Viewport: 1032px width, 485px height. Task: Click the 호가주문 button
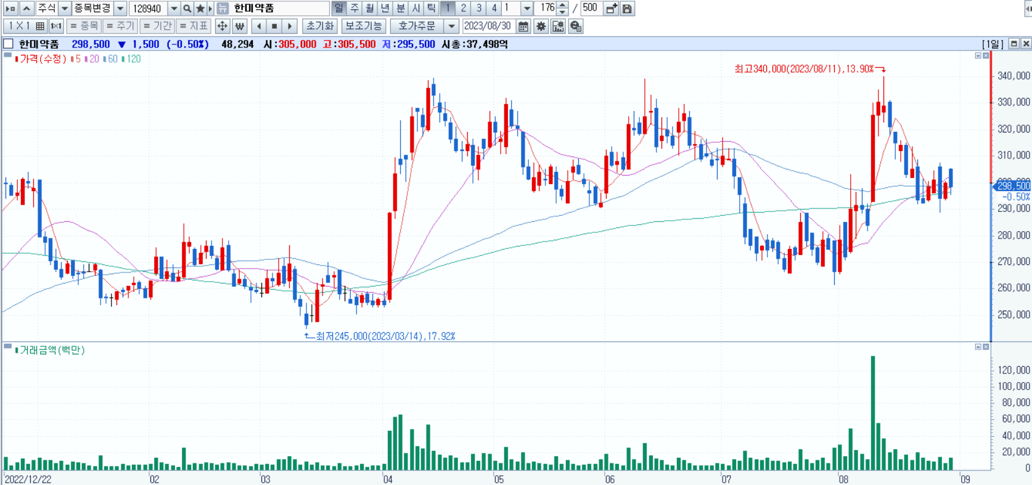pyautogui.click(x=417, y=26)
